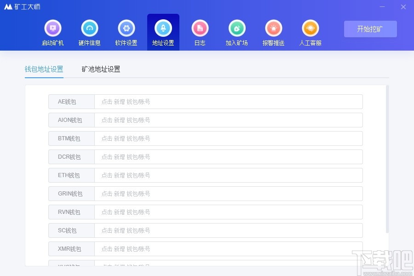Open the 启动矿机 (Start Miner) icon
This screenshot has height=276, width=414.
click(x=52, y=32)
